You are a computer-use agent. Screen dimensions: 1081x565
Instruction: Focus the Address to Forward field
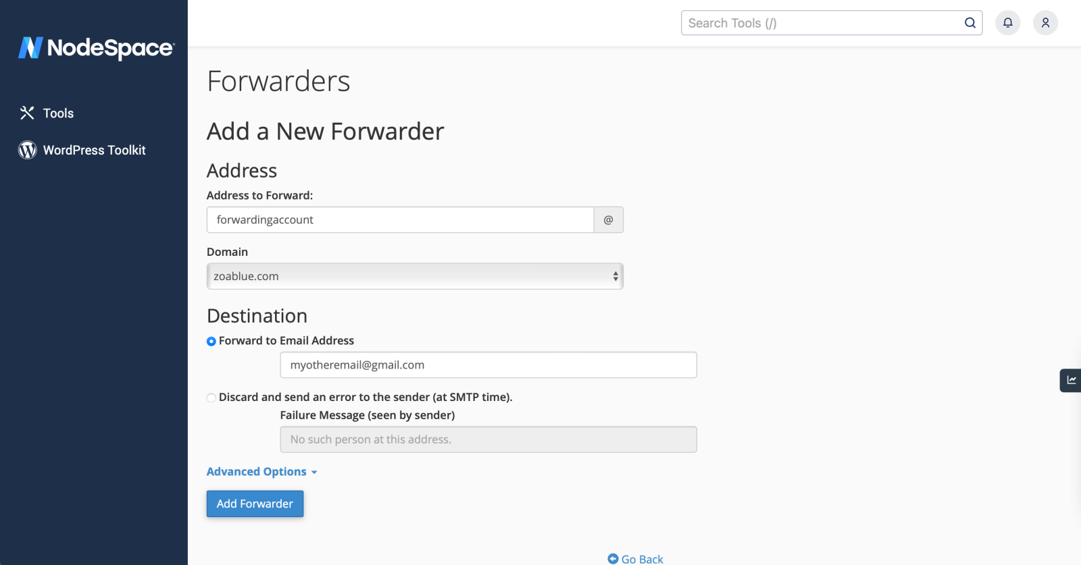(400, 220)
